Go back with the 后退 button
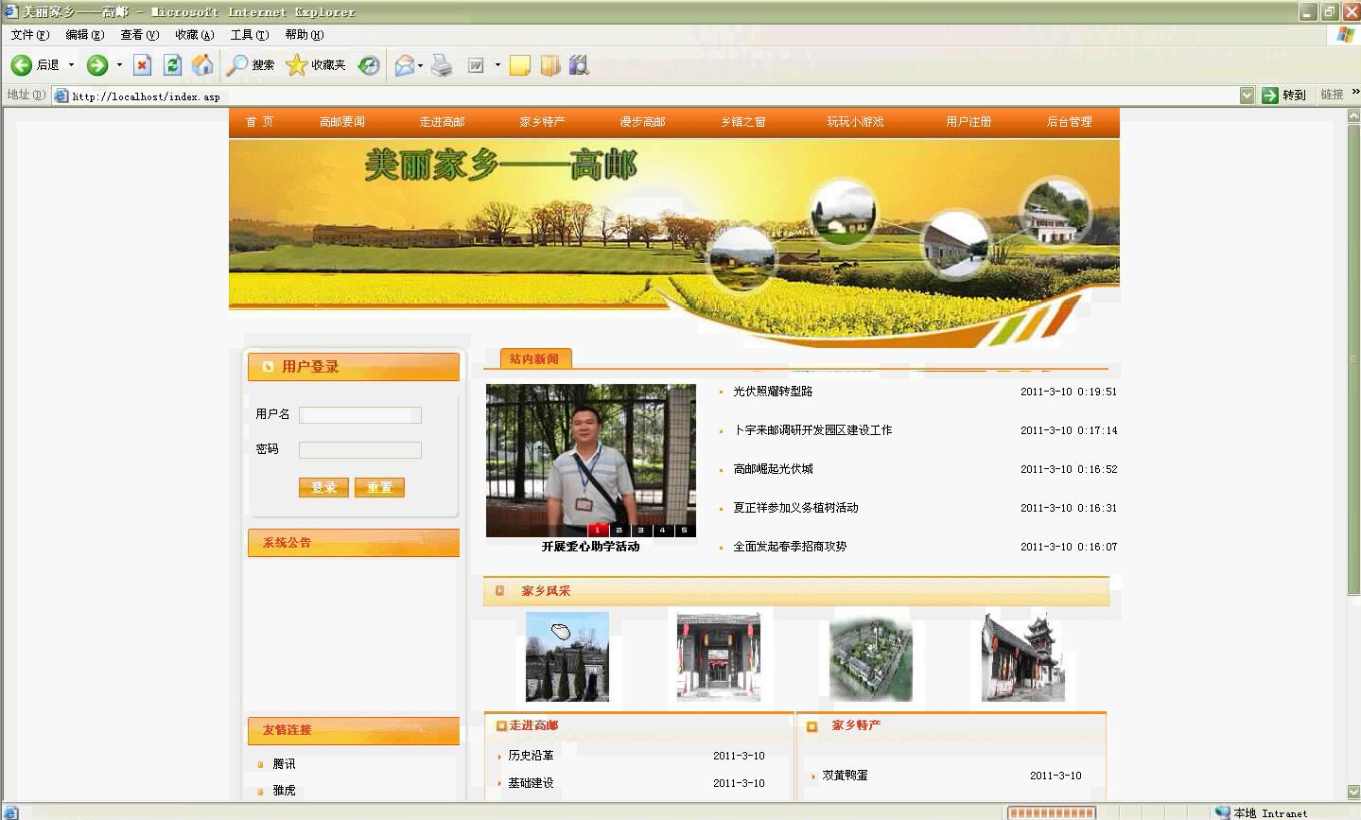The image size is (1361, 820). point(36,65)
